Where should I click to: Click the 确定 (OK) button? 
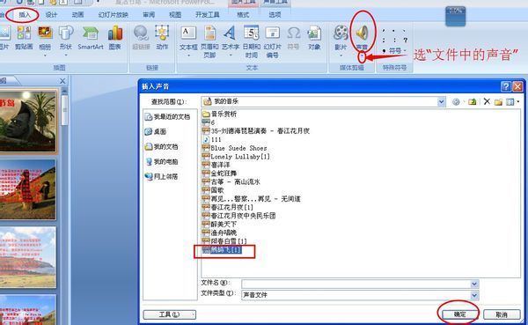(x=459, y=314)
